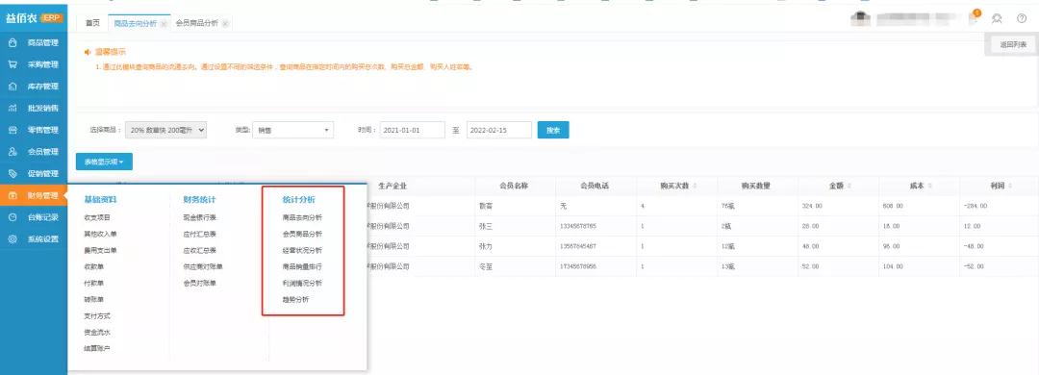This screenshot has width=1039, height=375.
Task: Click the user avatar picture
Action: tap(861, 18)
